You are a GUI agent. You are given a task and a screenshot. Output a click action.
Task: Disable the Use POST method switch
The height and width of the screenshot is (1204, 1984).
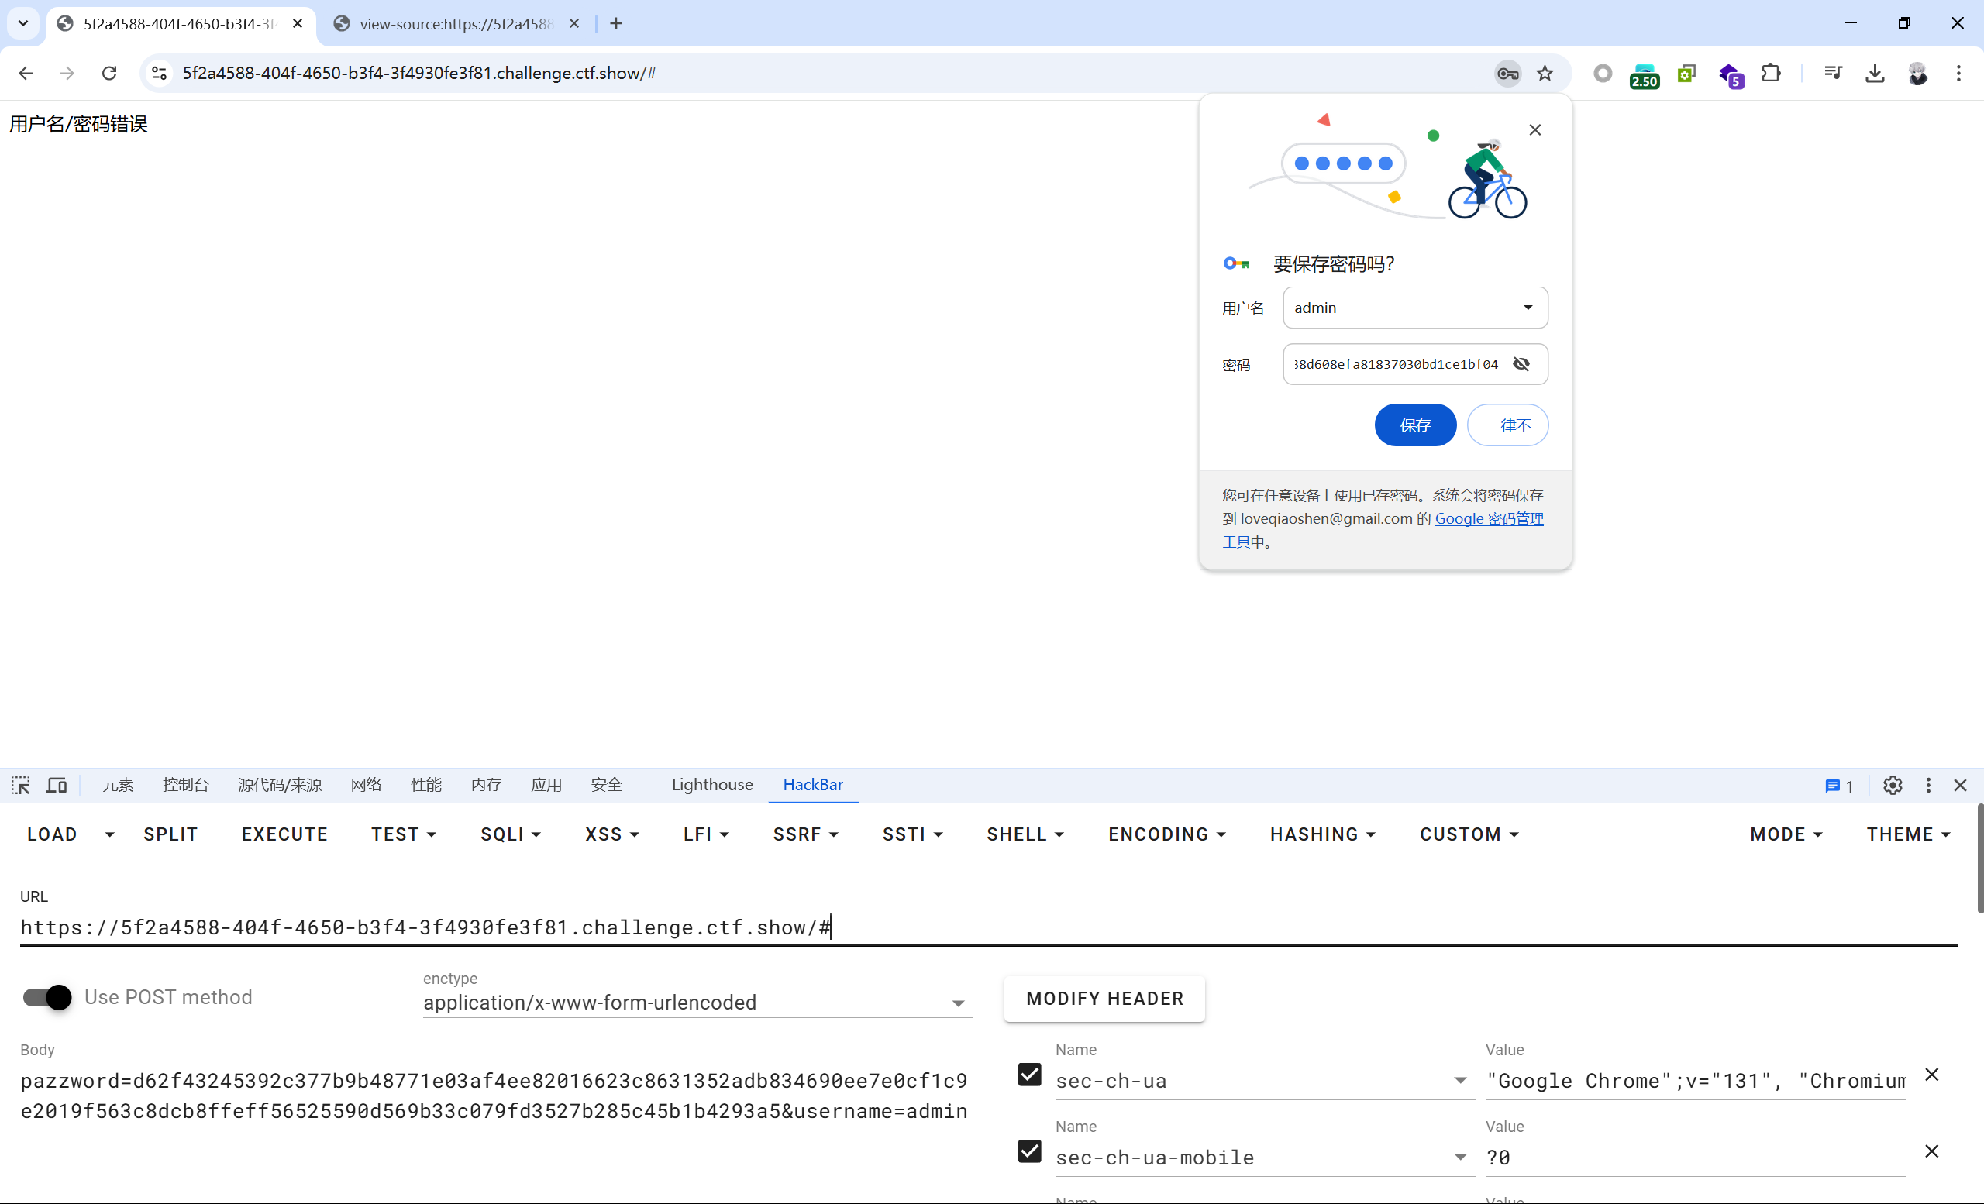pyautogui.click(x=46, y=997)
